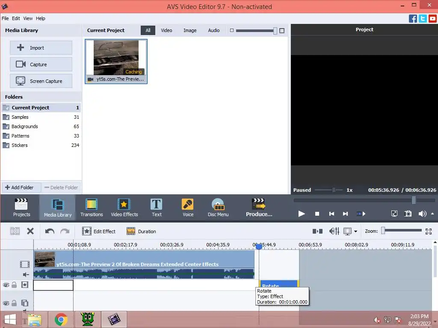
Task: Select the yt5s.com video thumbnail
Action: tap(116, 61)
